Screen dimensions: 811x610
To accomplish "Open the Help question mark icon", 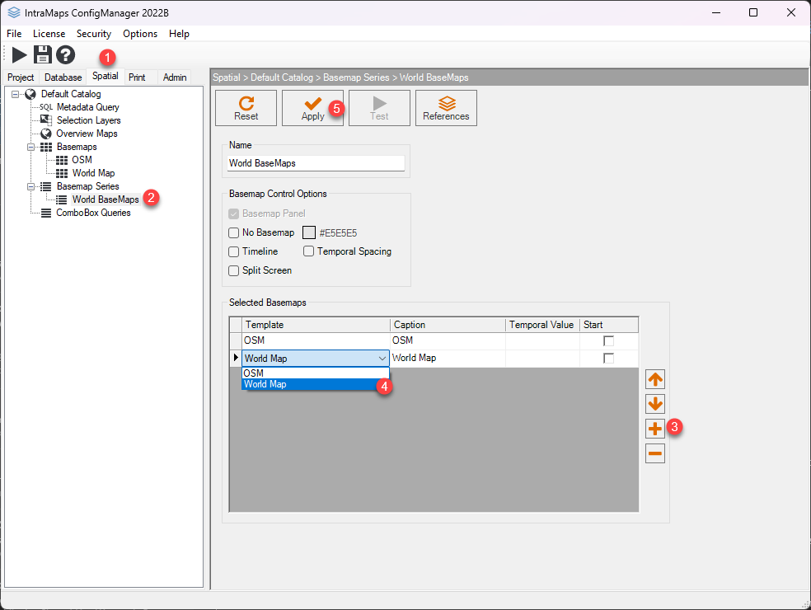I will pyautogui.click(x=66, y=55).
